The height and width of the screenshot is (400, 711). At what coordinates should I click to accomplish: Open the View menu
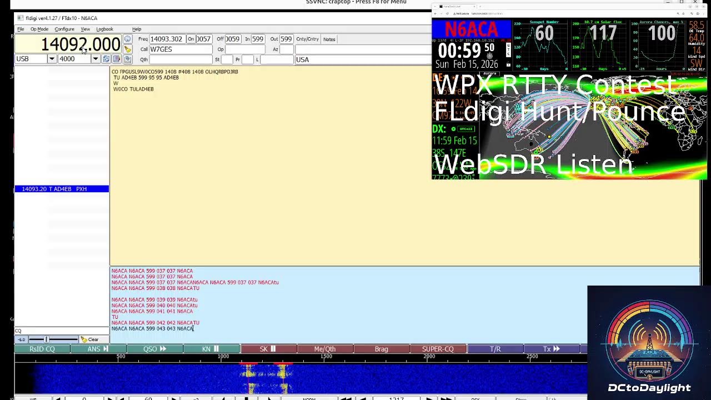pyautogui.click(x=85, y=29)
